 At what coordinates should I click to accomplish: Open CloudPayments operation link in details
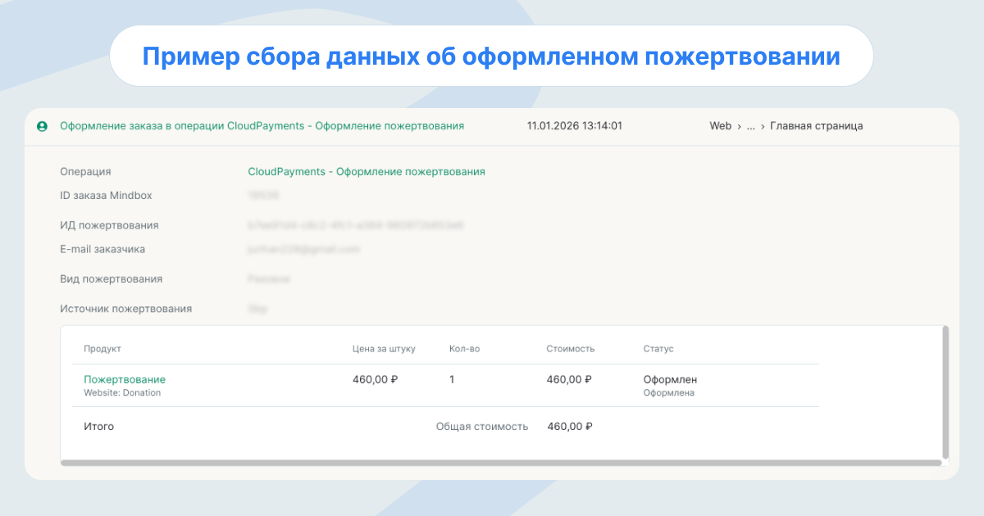[367, 172]
